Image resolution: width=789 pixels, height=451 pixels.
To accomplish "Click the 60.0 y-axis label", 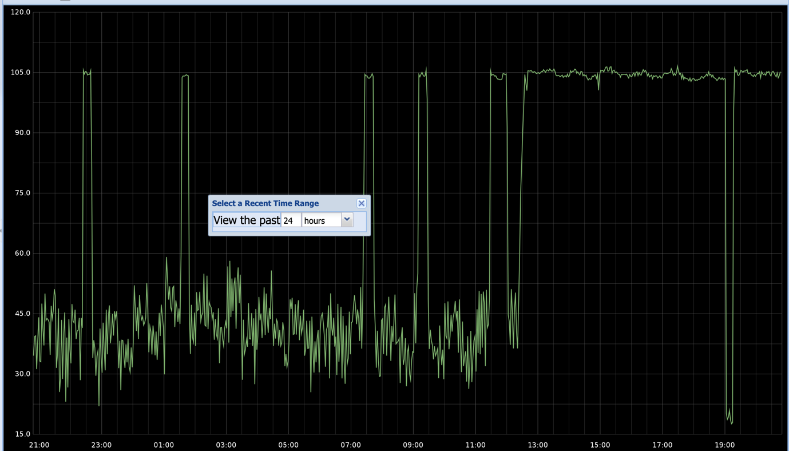I will 22,253.
